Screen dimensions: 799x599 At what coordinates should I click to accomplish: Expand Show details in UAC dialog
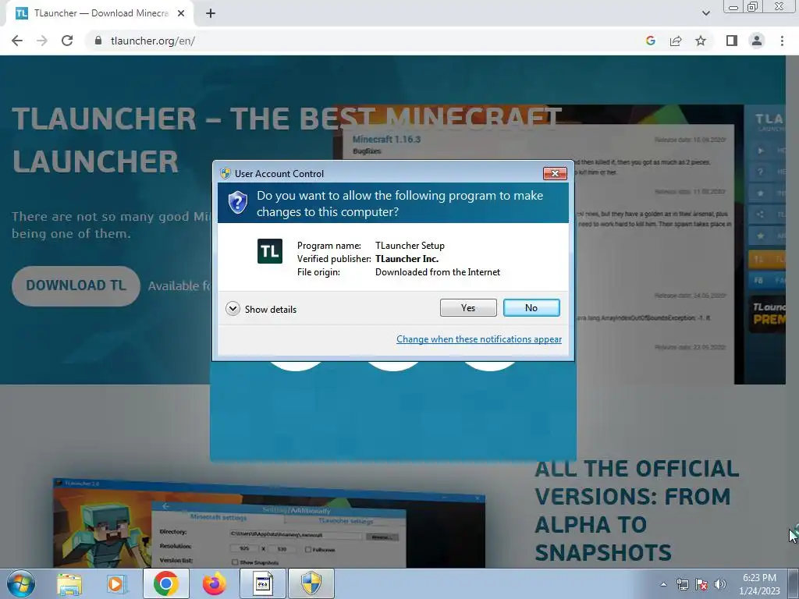coord(261,309)
